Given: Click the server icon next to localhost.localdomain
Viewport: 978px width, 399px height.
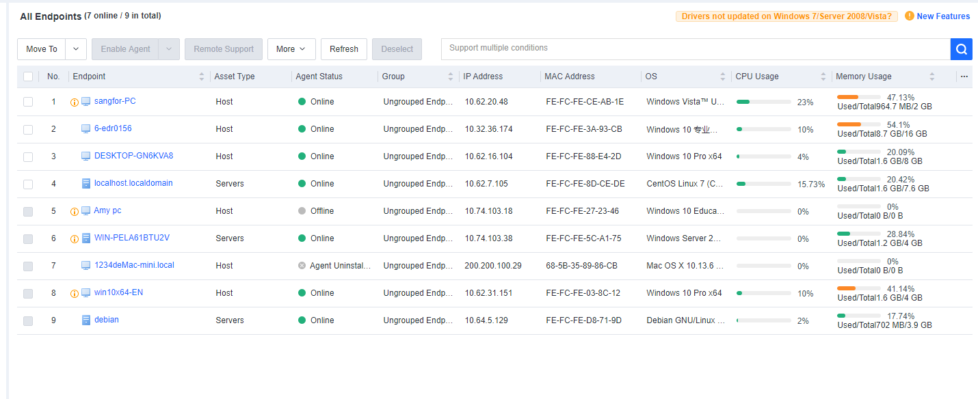Looking at the screenshot, I should point(86,183).
